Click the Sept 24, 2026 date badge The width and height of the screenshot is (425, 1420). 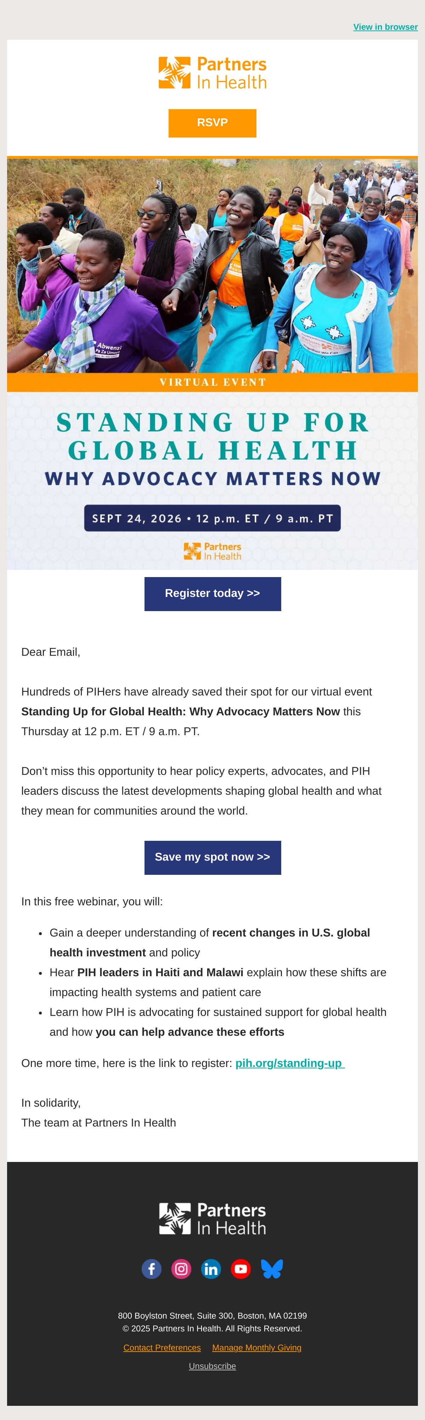[212, 518]
